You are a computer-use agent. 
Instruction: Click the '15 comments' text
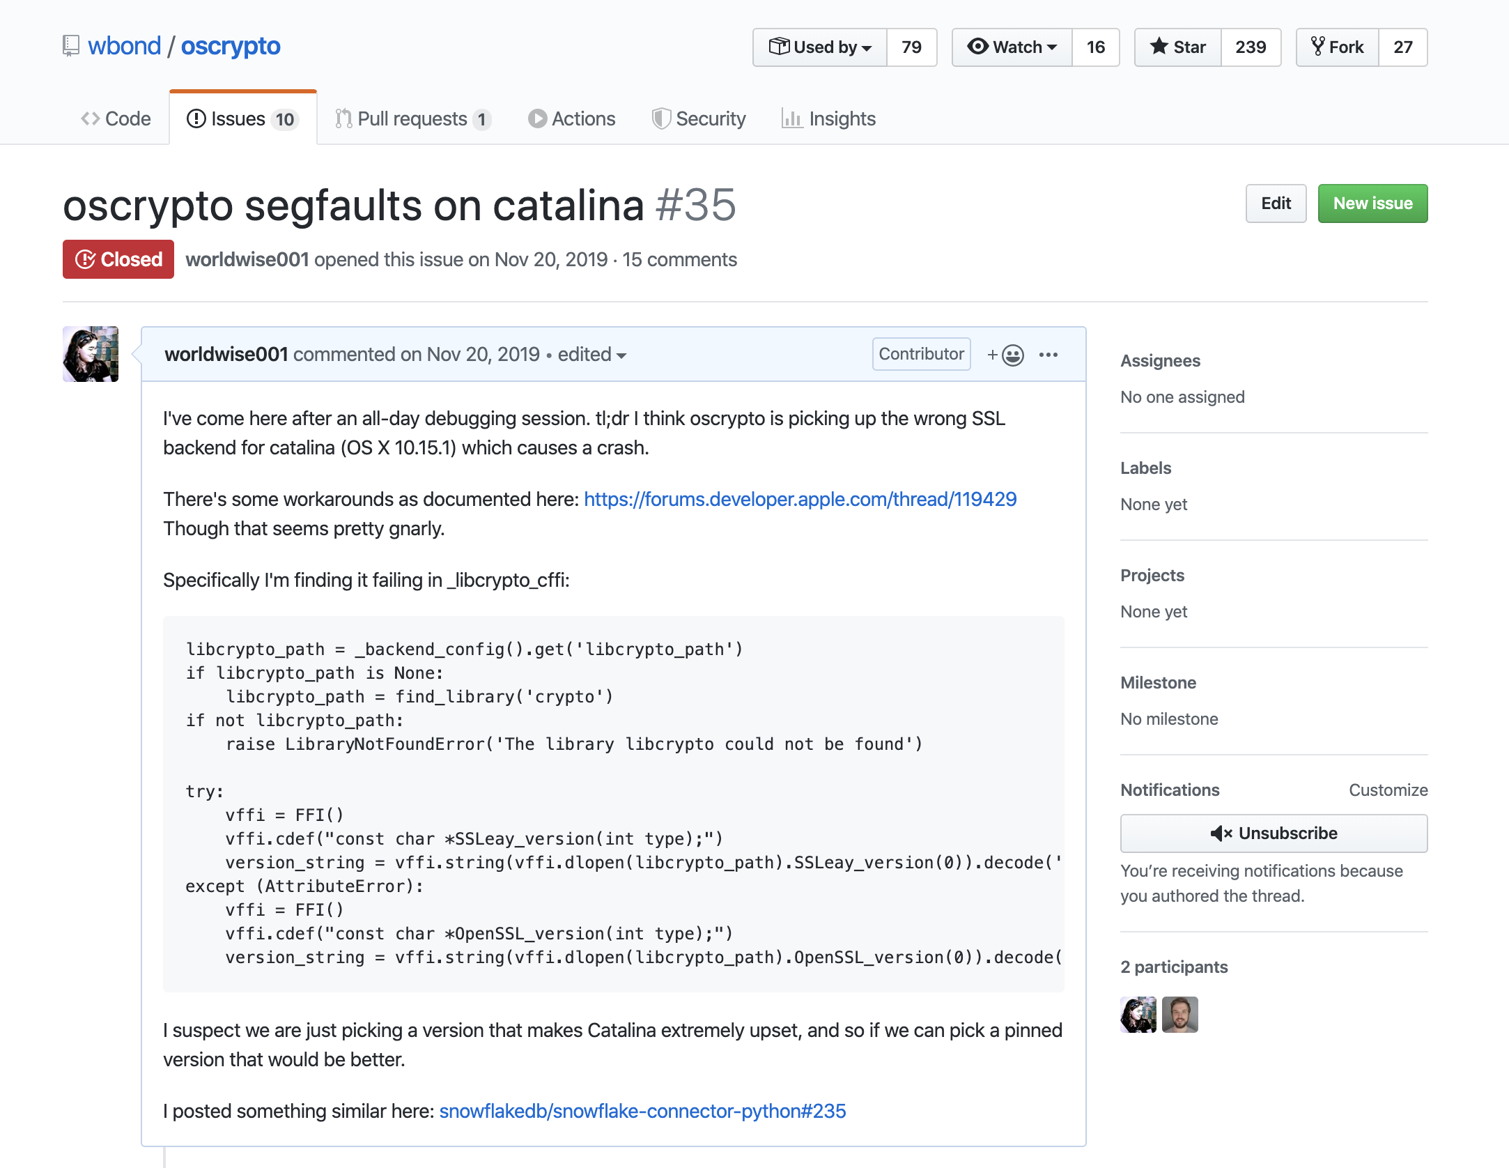[679, 259]
